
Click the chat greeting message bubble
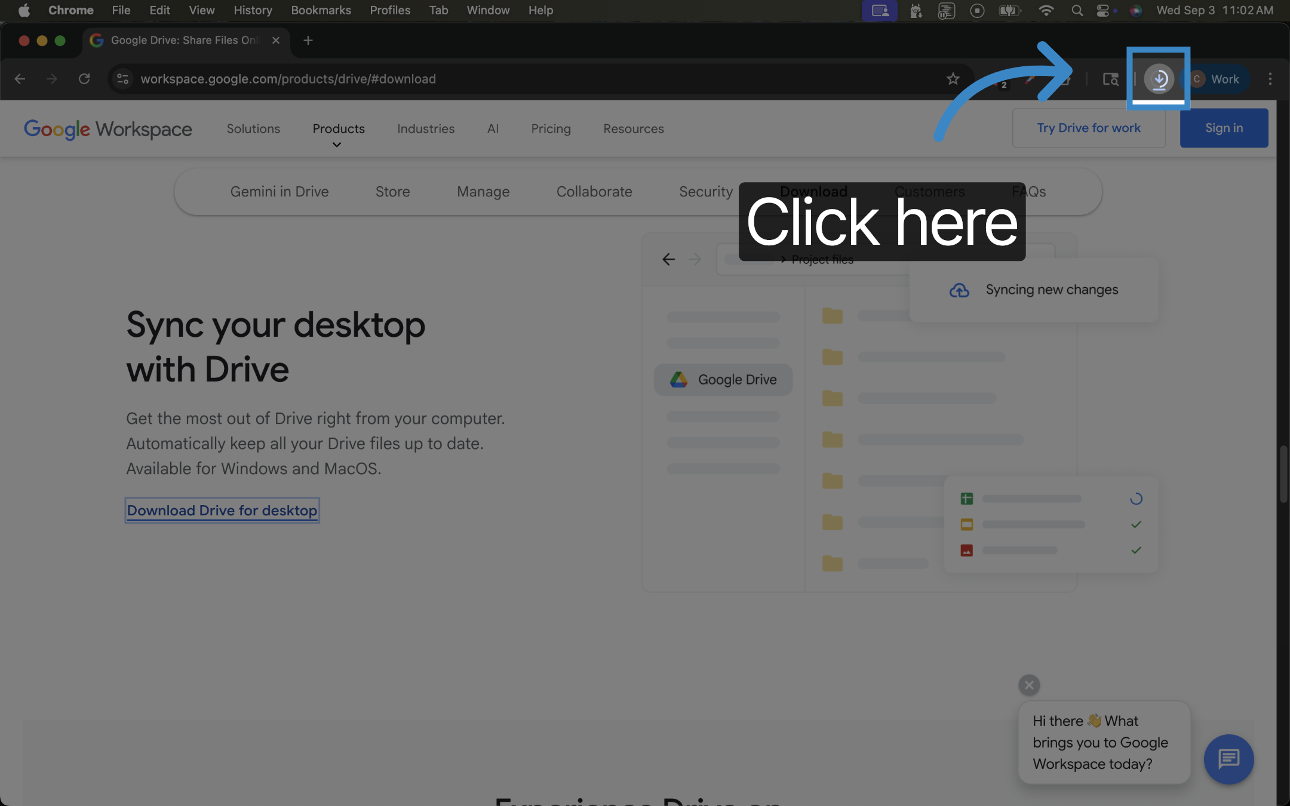[1104, 742]
